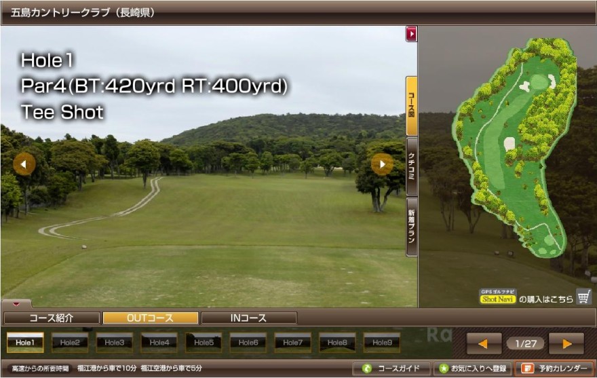The width and height of the screenshot is (597, 378).
Task: Select the コース図 vertical tab
Action: [411, 106]
